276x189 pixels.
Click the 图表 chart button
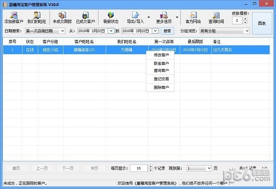point(262,23)
